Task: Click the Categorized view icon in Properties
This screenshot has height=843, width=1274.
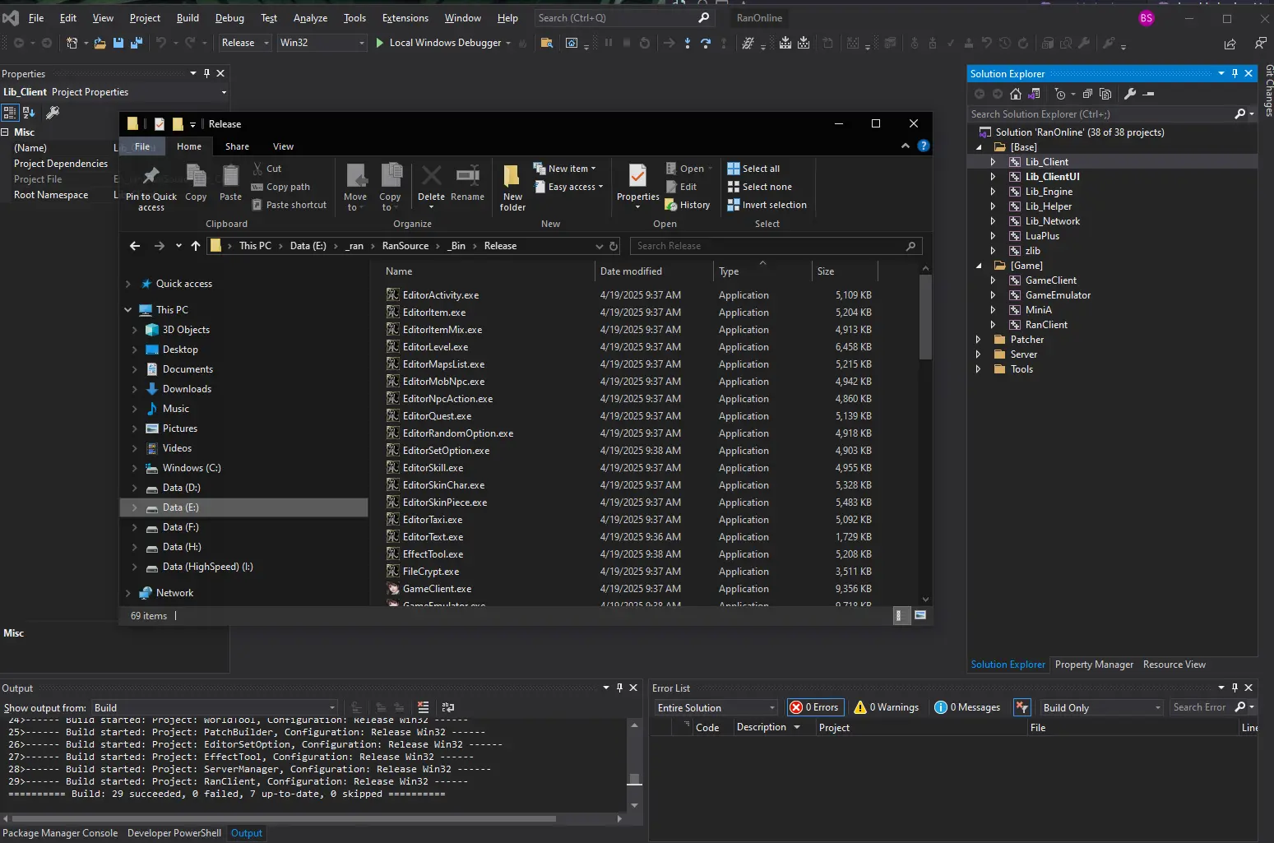Action: pos(10,113)
